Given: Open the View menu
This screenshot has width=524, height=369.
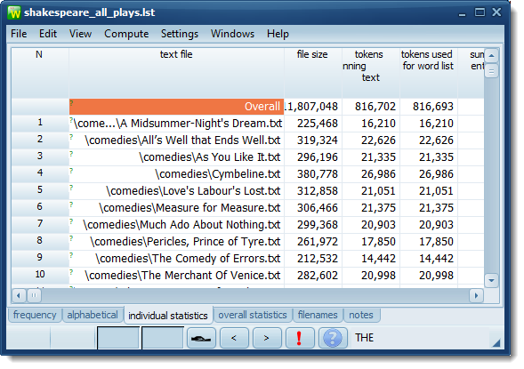Looking at the screenshot, I should (x=80, y=34).
